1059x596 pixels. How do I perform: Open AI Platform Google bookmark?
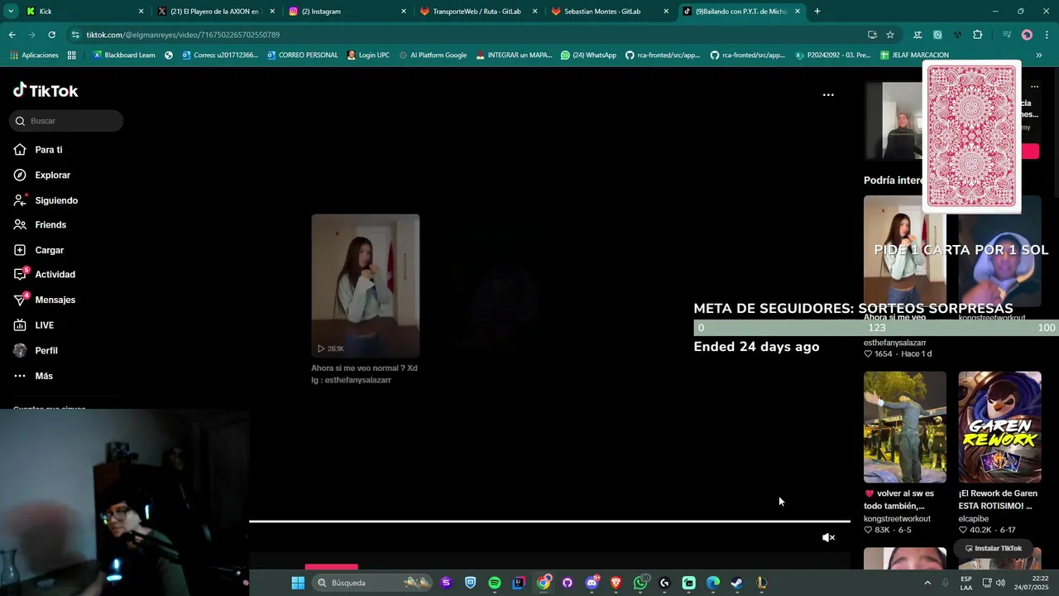click(432, 55)
